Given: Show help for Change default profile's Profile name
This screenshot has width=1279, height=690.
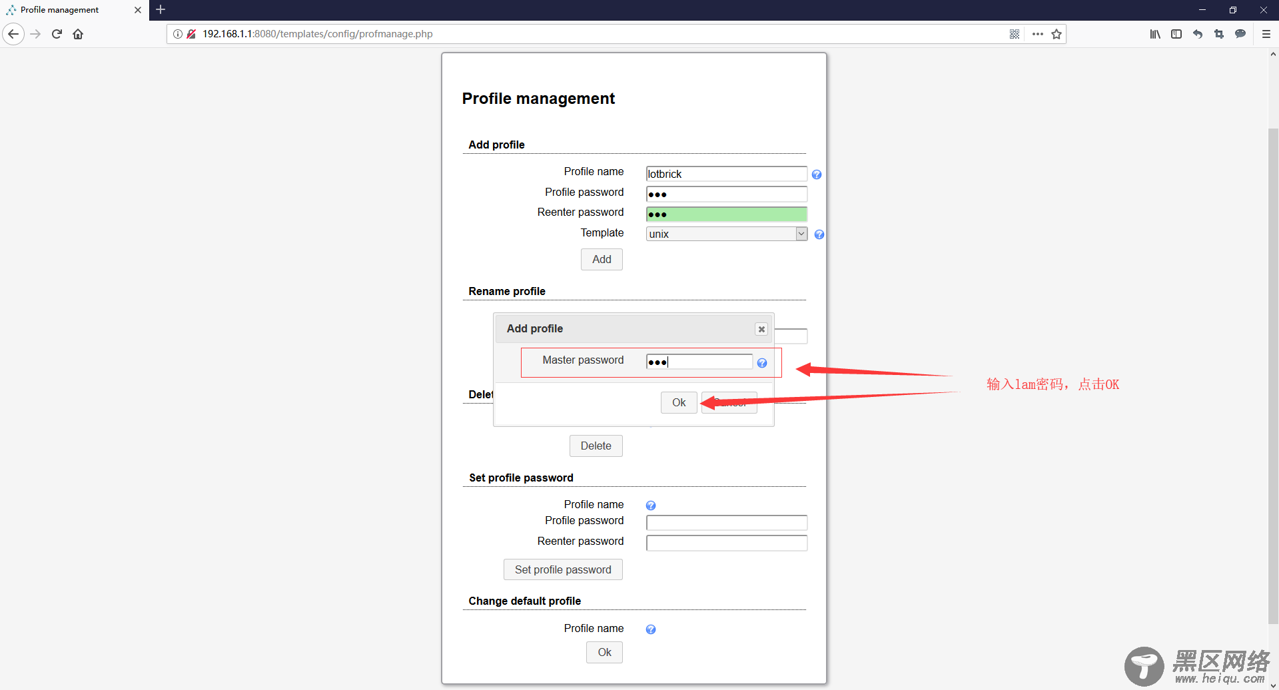Looking at the screenshot, I should pyautogui.click(x=651, y=629).
